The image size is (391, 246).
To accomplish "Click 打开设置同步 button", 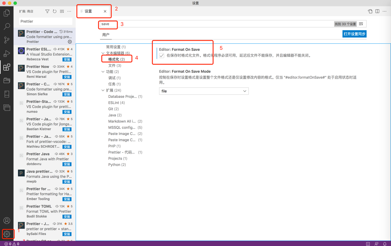I will (x=354, y=34).
